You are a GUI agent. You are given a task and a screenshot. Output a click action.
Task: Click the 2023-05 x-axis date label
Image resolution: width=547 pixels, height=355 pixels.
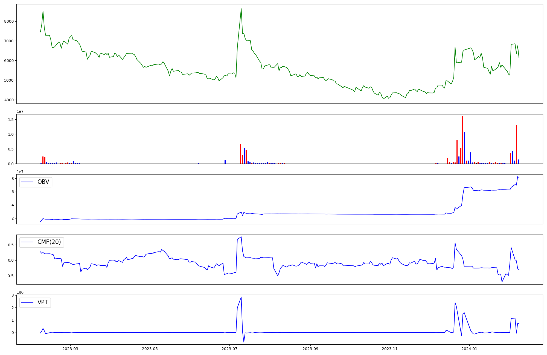(150, 349)
